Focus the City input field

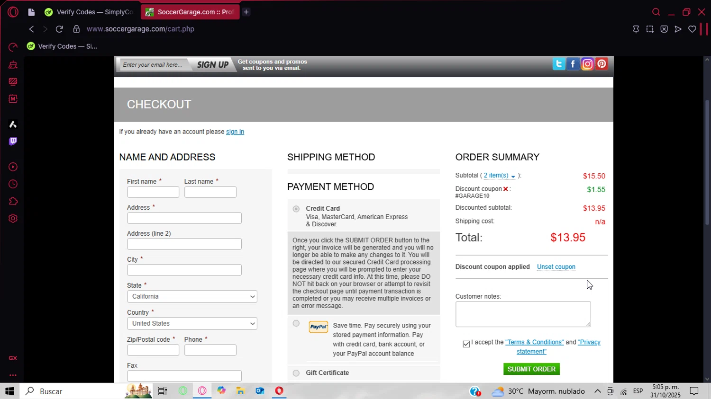[184, 270]
